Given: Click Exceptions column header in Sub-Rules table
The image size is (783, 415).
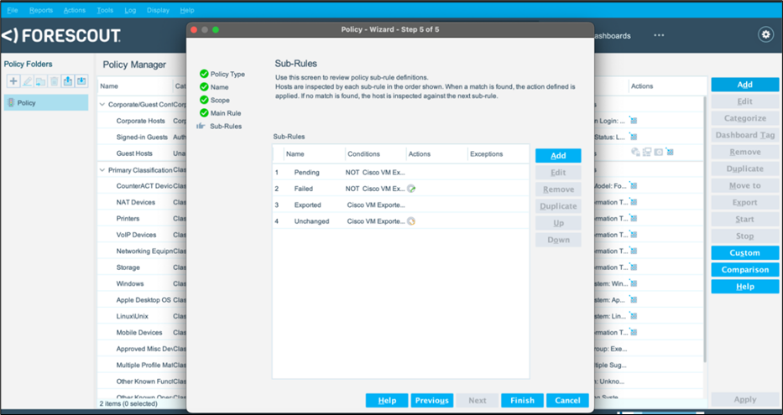Looking at the screenshot, I should 498,153.
